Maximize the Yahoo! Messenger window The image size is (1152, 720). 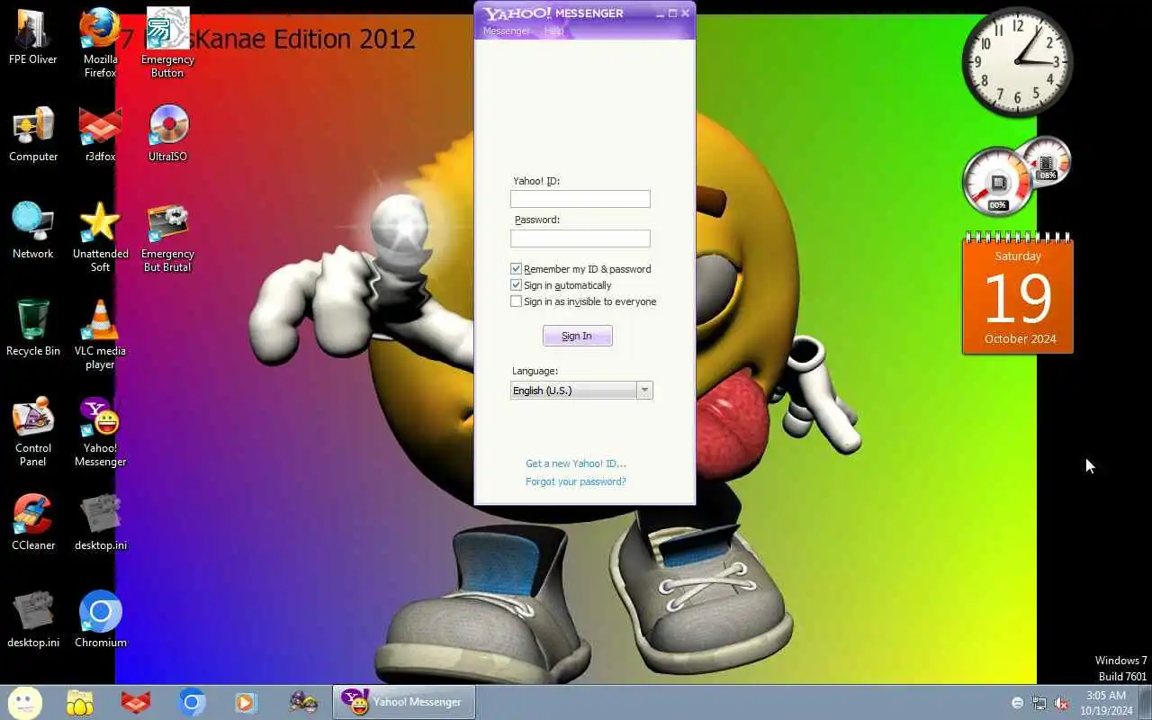(672, 13)
